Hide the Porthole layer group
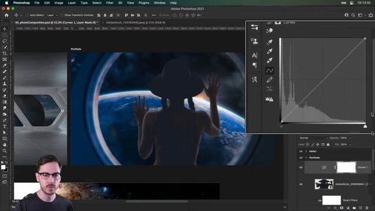This screenshot has height=211, width=375. pos(301,158)
